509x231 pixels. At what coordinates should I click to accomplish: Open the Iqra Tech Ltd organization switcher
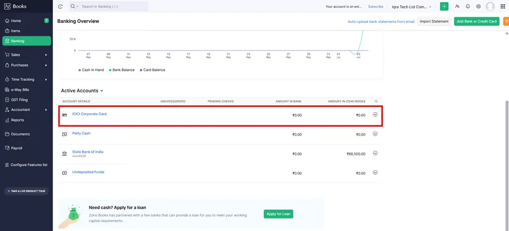411,7
